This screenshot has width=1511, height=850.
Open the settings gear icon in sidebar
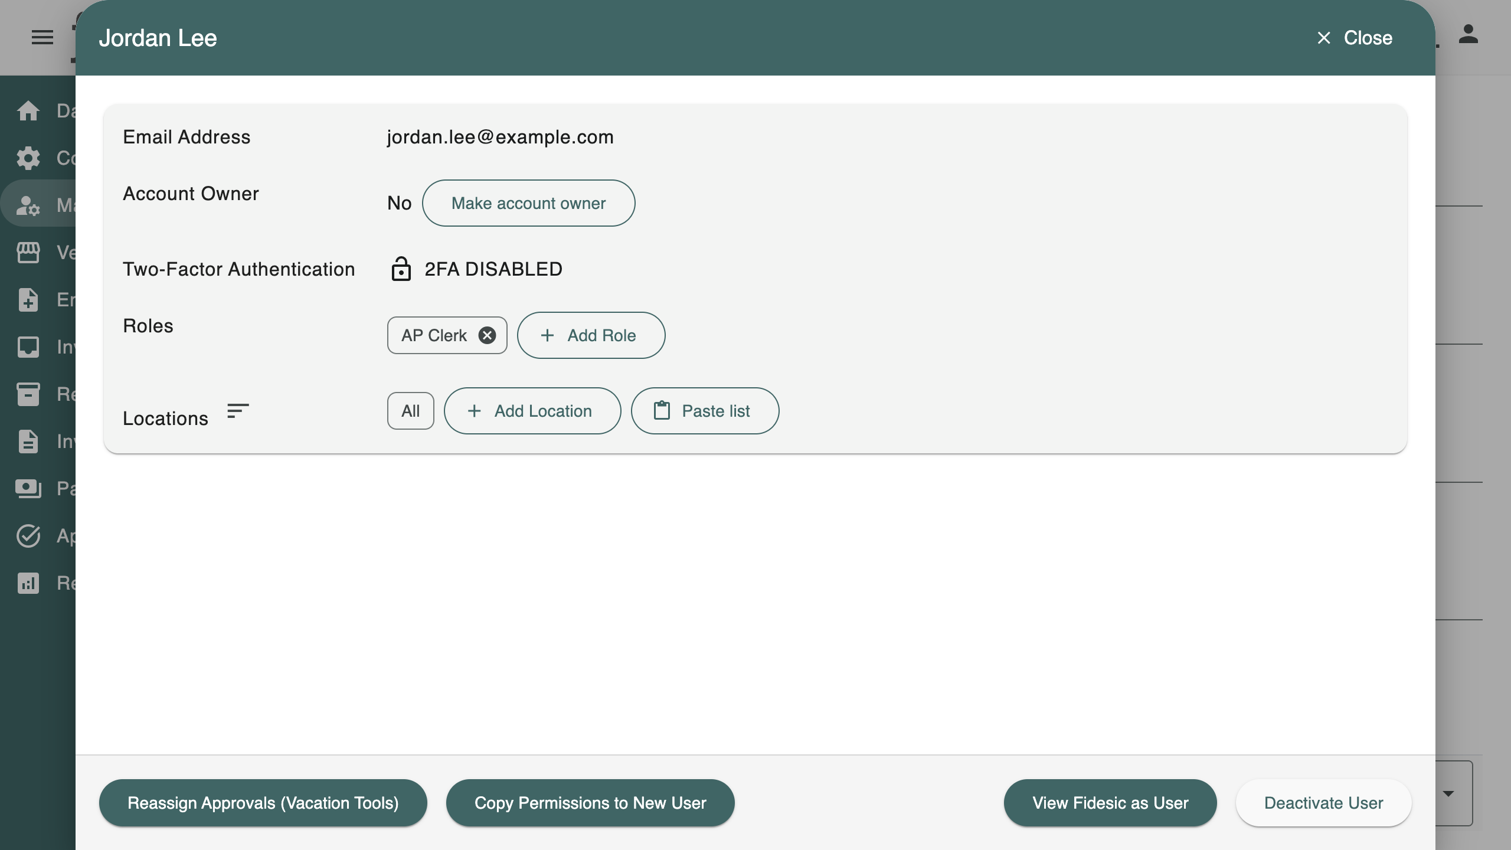pyautogui.click(x=28, y=158)
